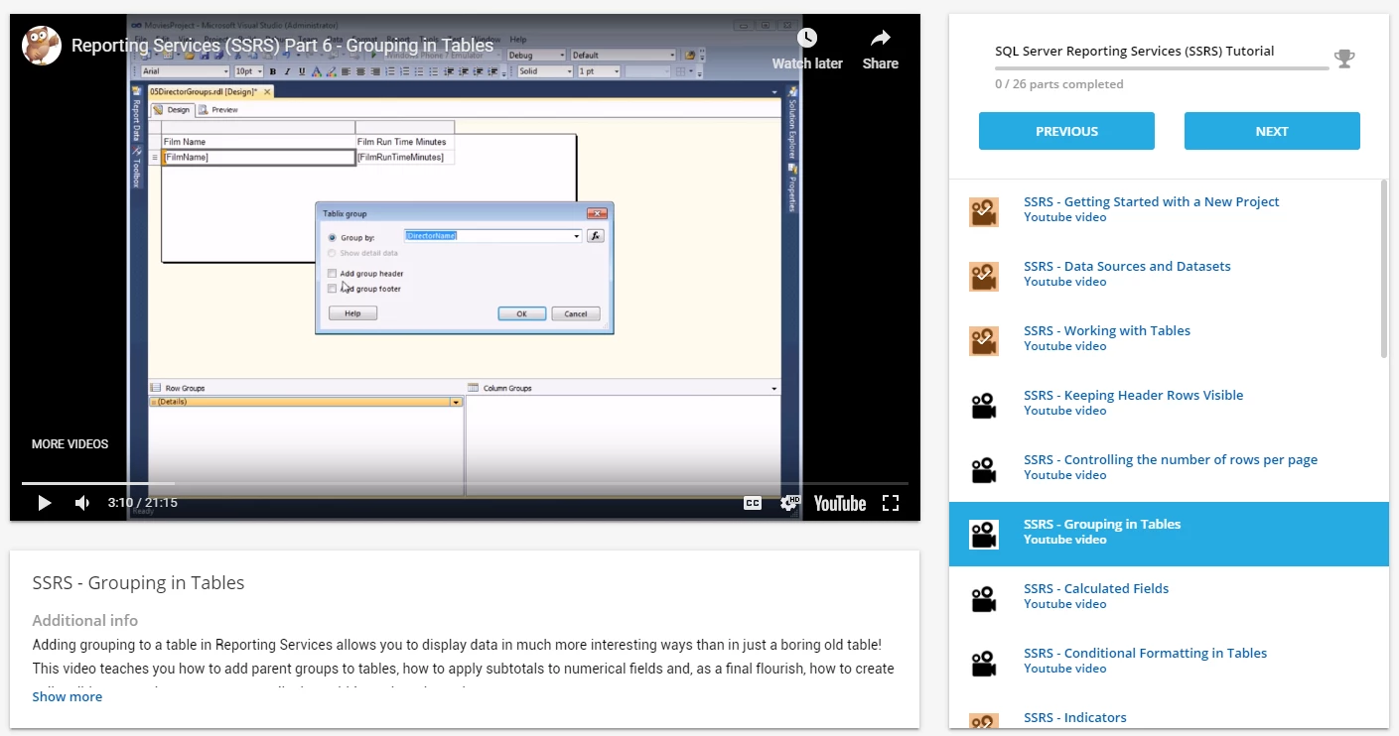Click the Underline icon in the Visual Studio toolbar

(302, 71)
